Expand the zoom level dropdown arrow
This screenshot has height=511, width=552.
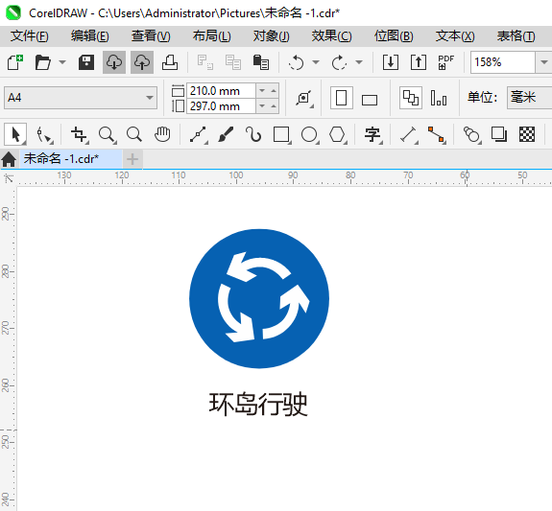tap(544, 62)
